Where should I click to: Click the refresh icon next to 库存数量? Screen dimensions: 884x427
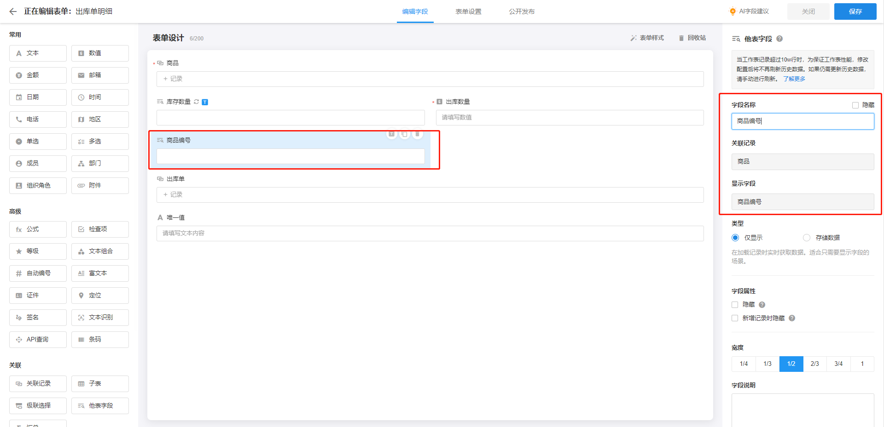click(x=197, y=102)
